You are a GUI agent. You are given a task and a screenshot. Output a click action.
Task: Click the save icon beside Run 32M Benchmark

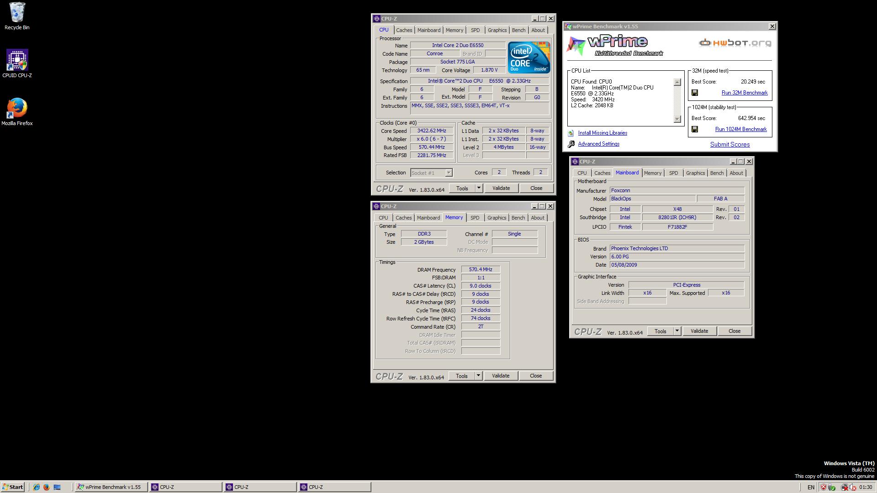click(695, 93)
